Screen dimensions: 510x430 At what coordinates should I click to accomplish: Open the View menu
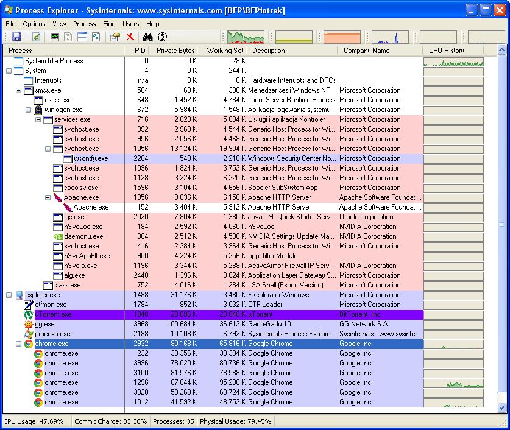[59, 24]
